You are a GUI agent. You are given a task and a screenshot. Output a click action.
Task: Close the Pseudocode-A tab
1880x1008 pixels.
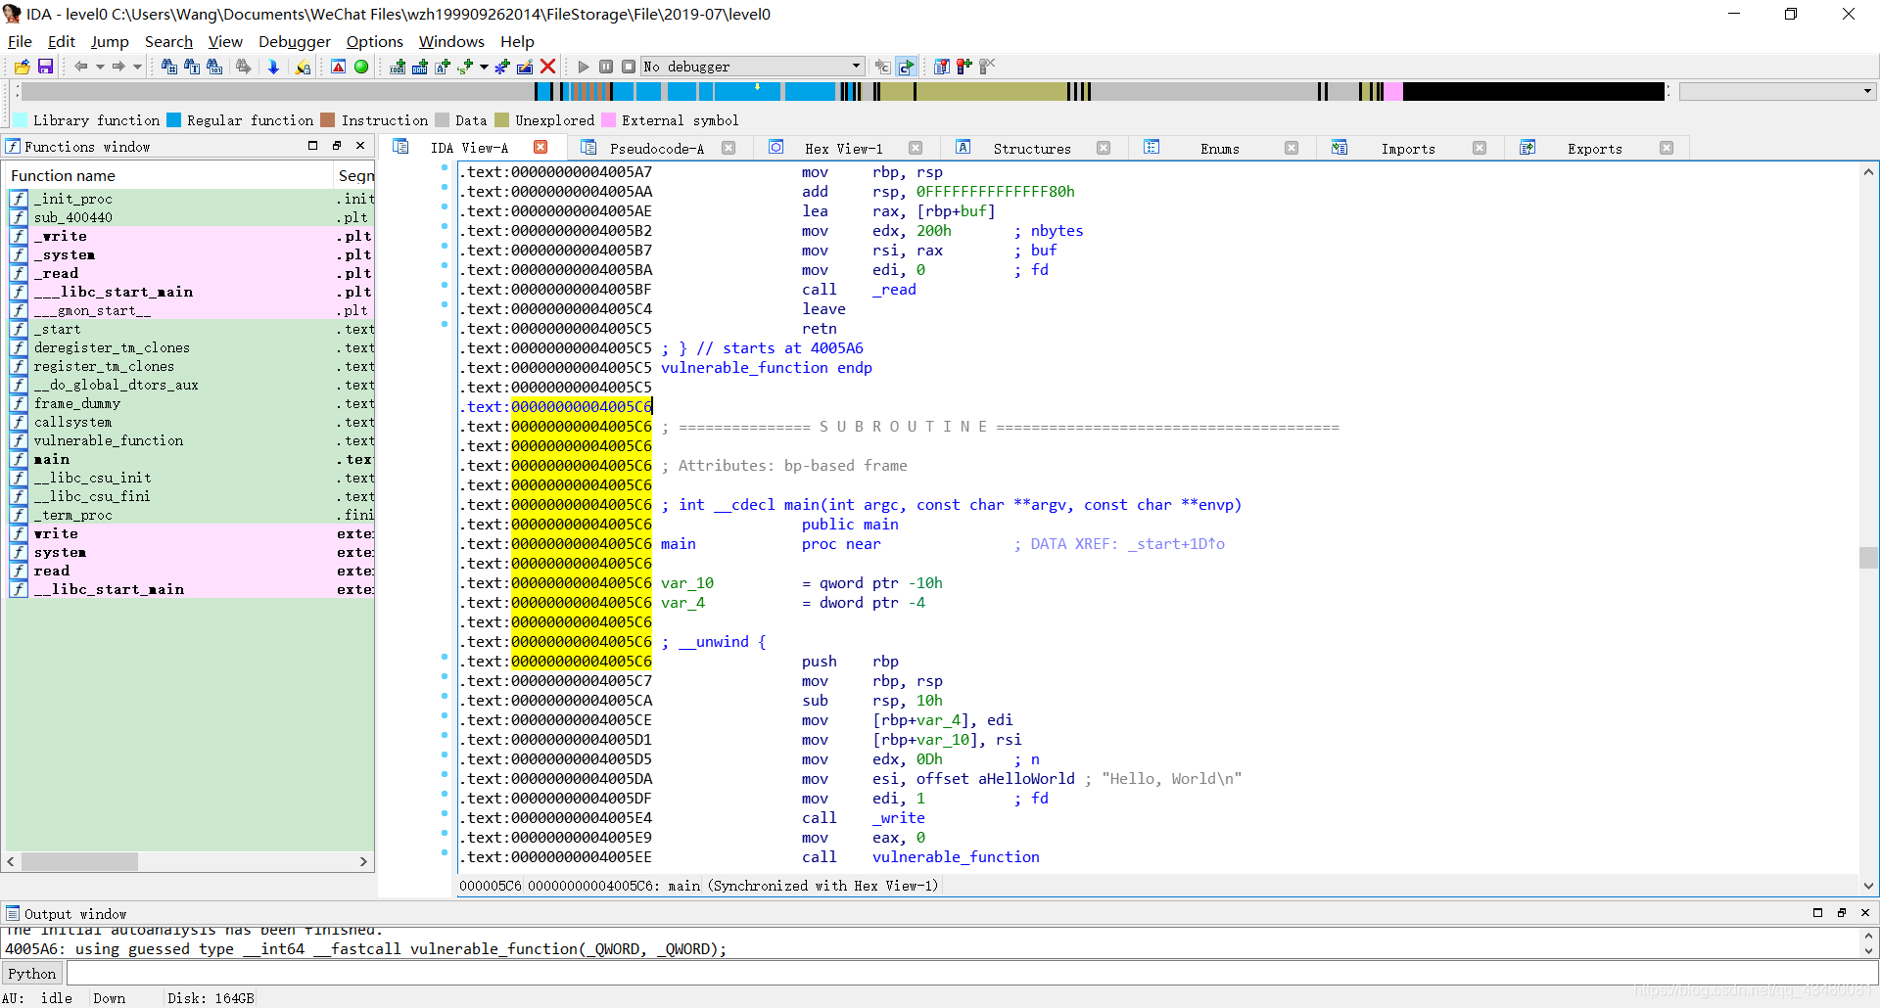[x=728, y=148]
